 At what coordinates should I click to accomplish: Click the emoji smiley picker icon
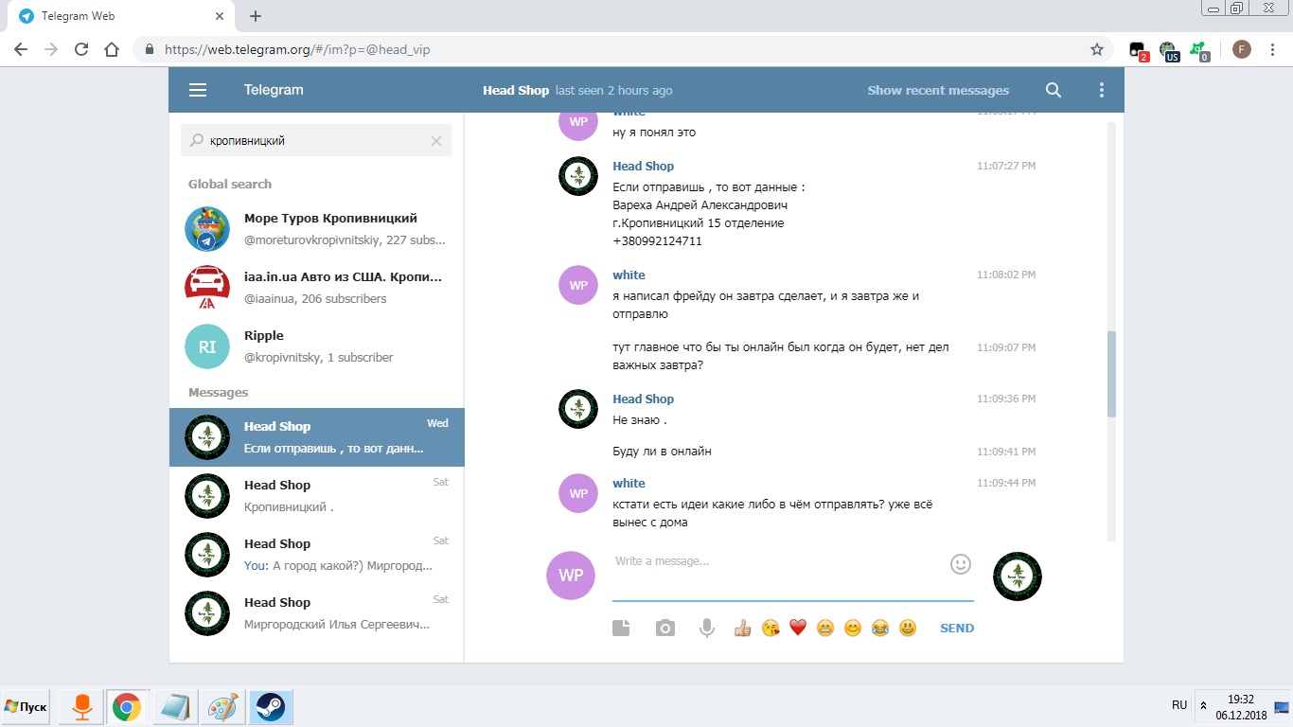coord(961,564)
